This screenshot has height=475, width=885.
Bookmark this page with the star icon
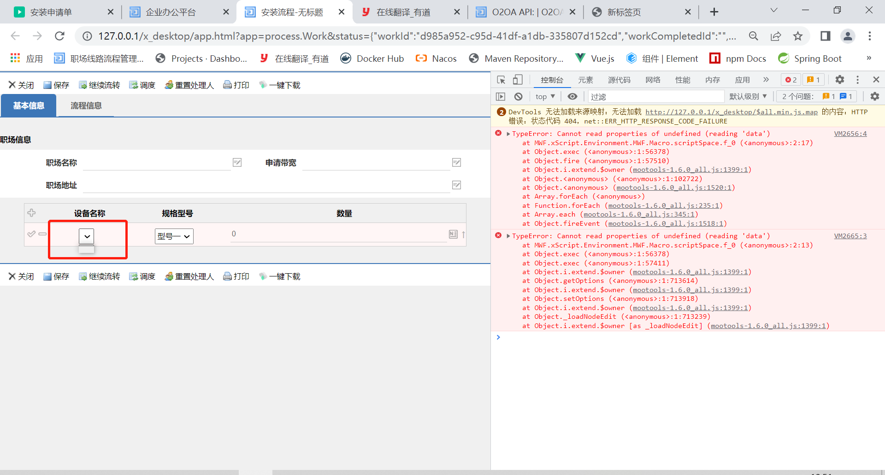pos(798,36)
